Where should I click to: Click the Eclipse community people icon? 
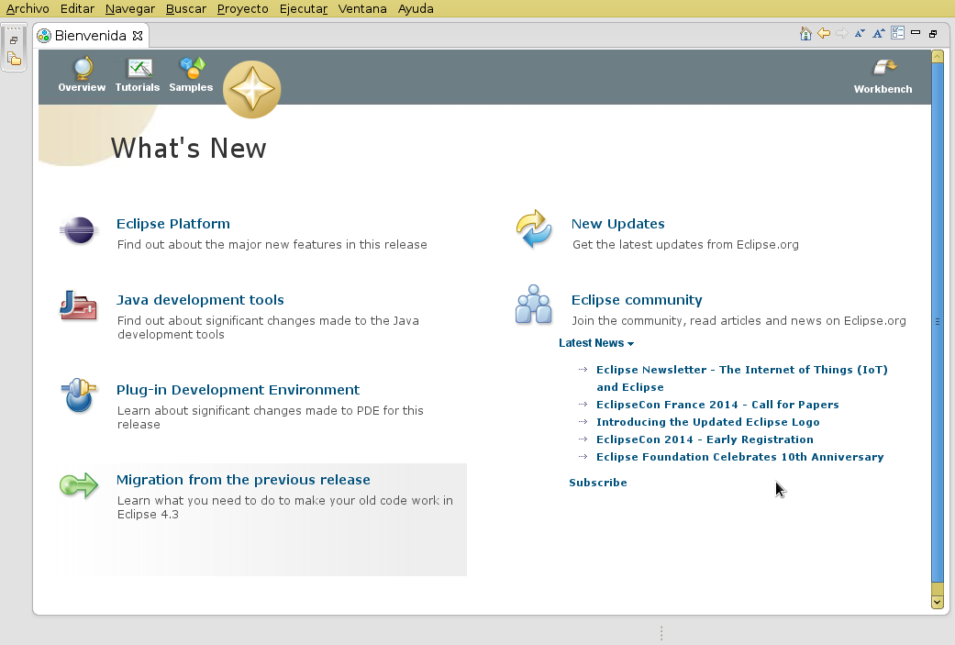coord(534,305)
